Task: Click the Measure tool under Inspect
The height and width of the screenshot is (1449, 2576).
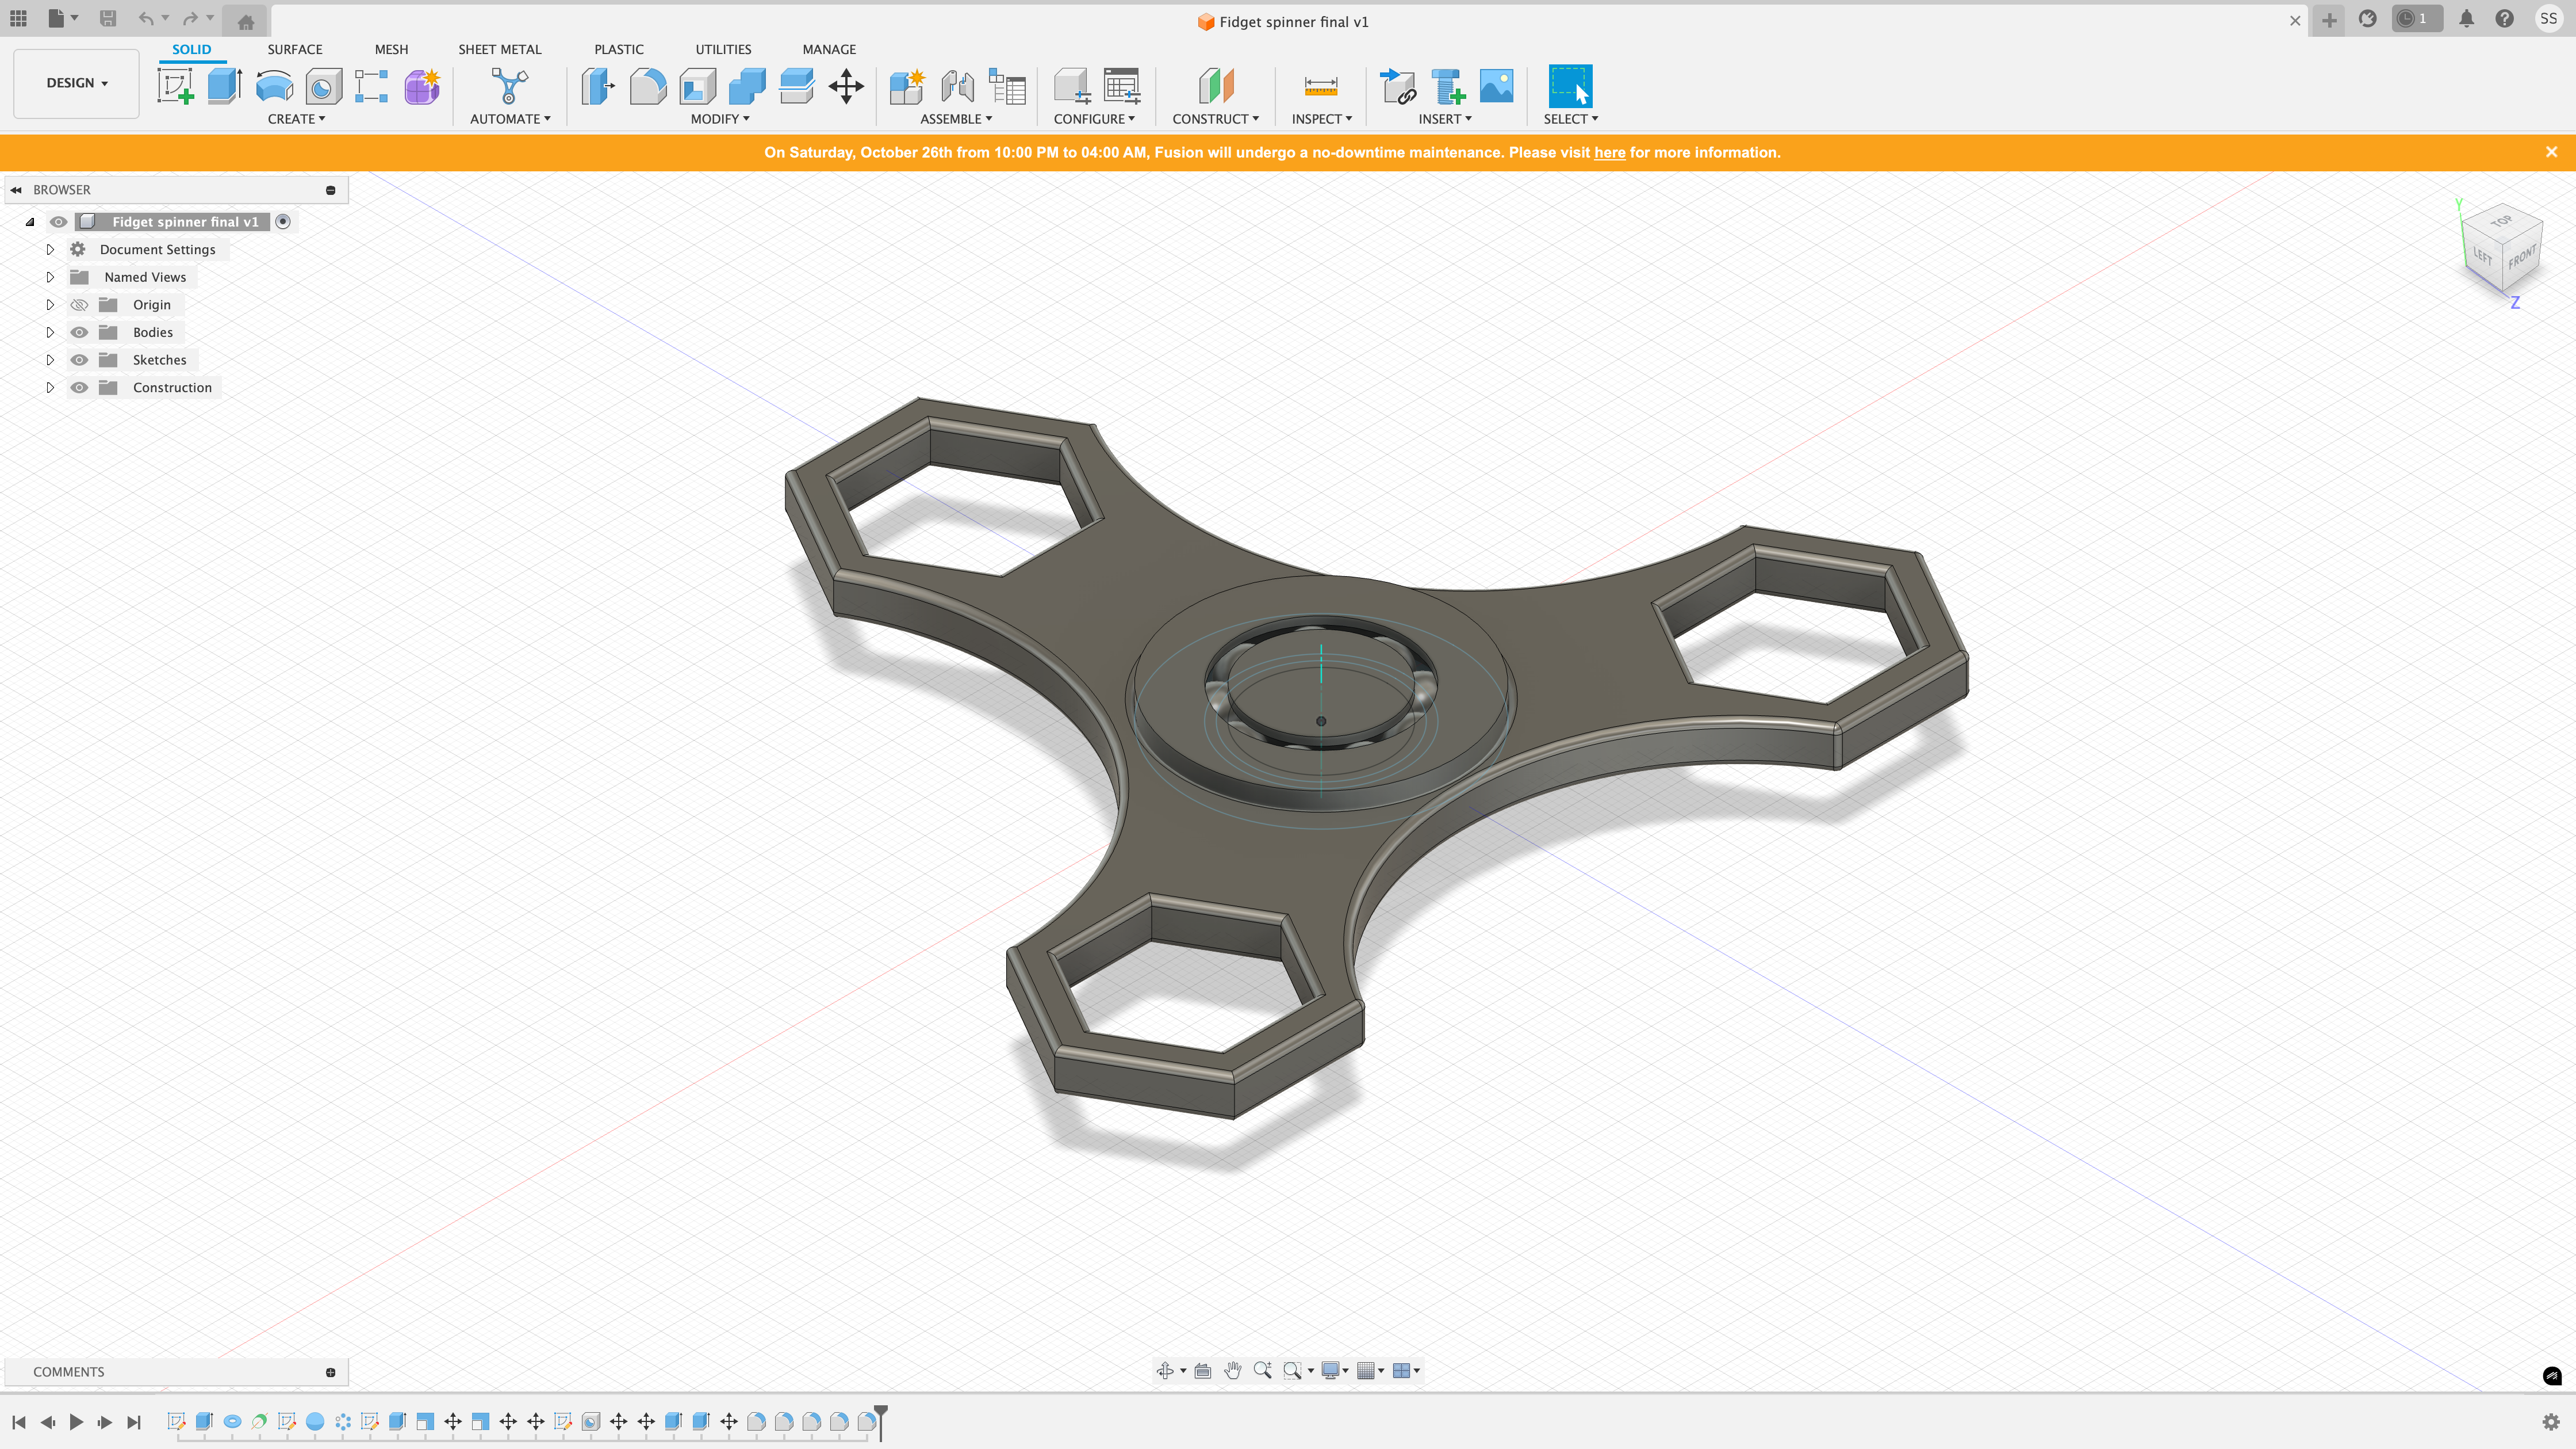Action: [1320, 86]
